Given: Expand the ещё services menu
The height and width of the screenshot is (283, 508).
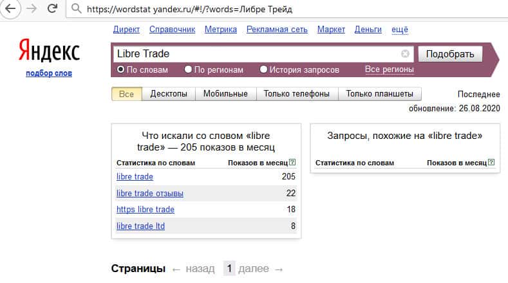Looking at the screenshot, I should (399, 30).
